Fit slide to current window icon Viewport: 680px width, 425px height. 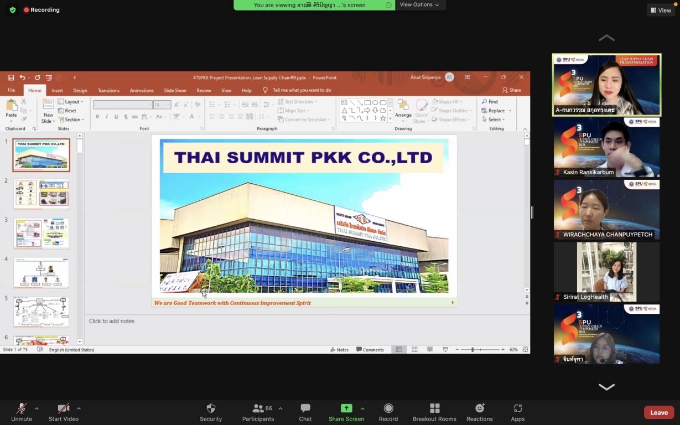click(526, 350)
